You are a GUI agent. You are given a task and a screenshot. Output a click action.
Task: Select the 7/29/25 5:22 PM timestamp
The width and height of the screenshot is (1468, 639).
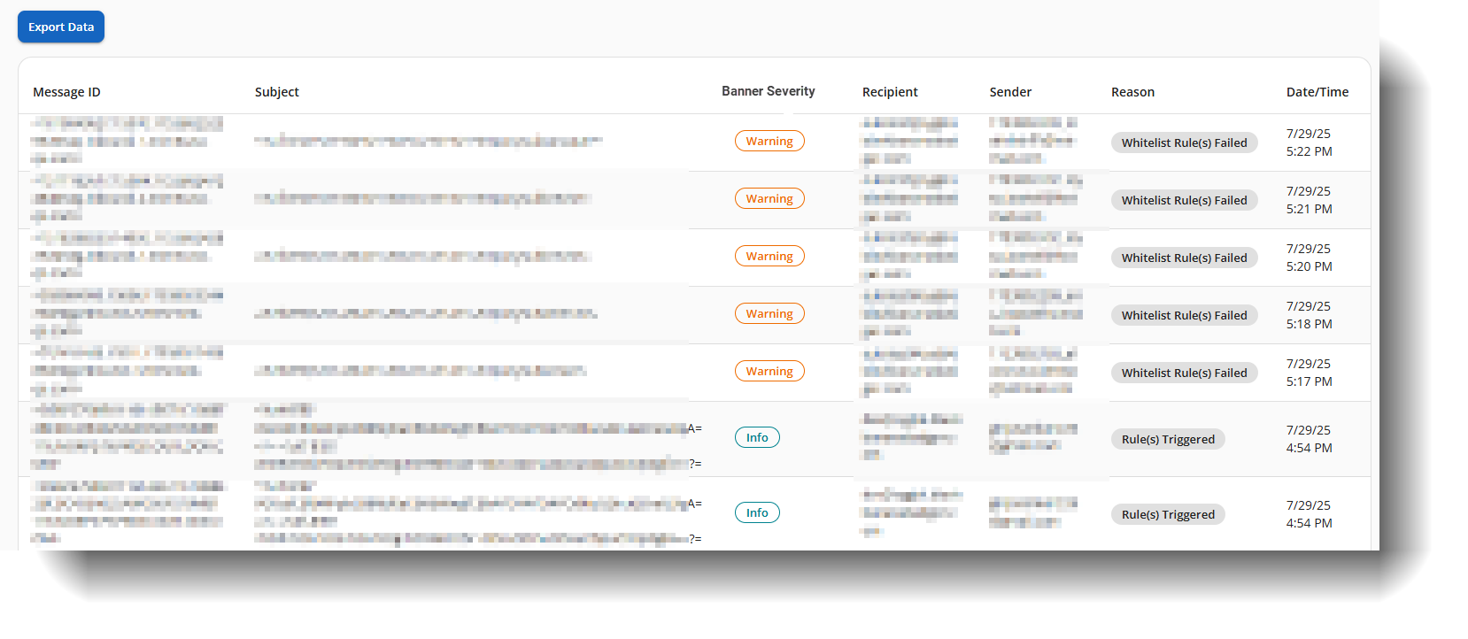tap(1309, 142)
